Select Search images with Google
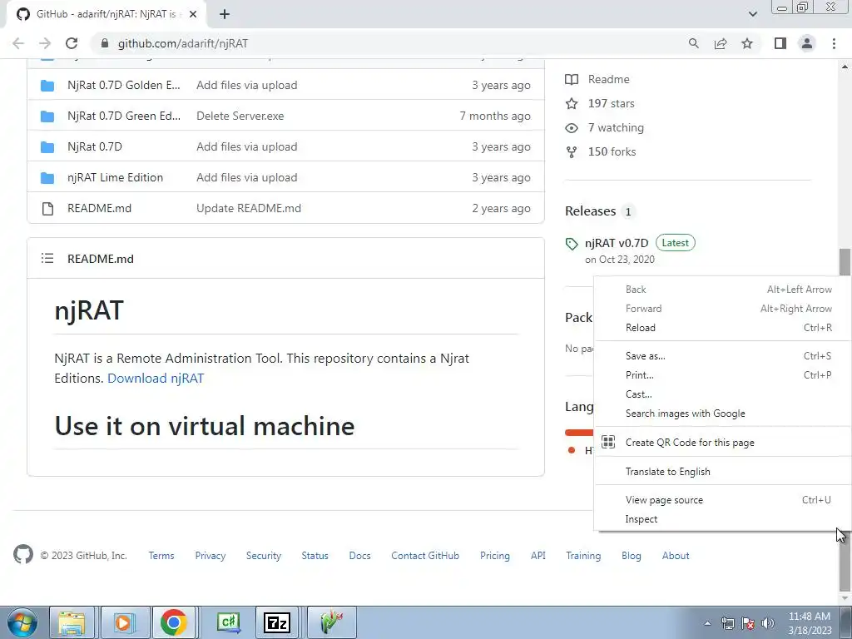The height and width of the screenshot is (639, 852). (x=722, y=414)
